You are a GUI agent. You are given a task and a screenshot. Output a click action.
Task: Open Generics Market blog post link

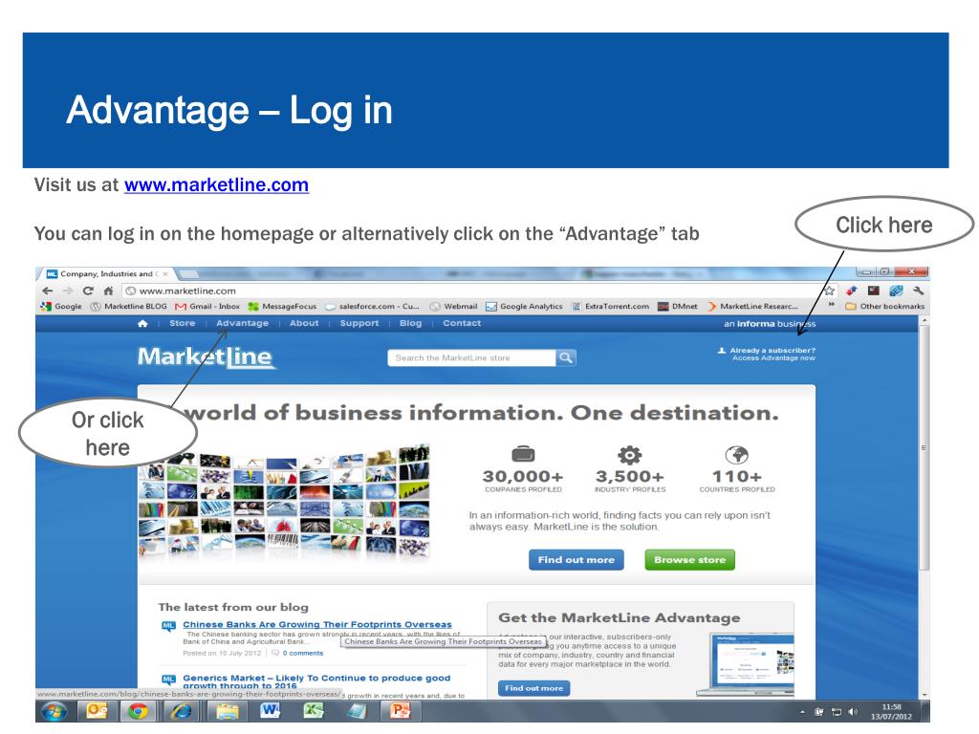pyautogui.click(x=316, y=681)
